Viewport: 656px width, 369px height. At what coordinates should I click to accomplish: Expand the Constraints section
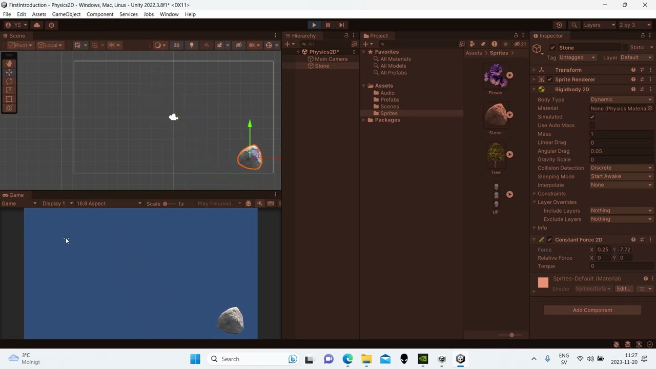point(535,194)
